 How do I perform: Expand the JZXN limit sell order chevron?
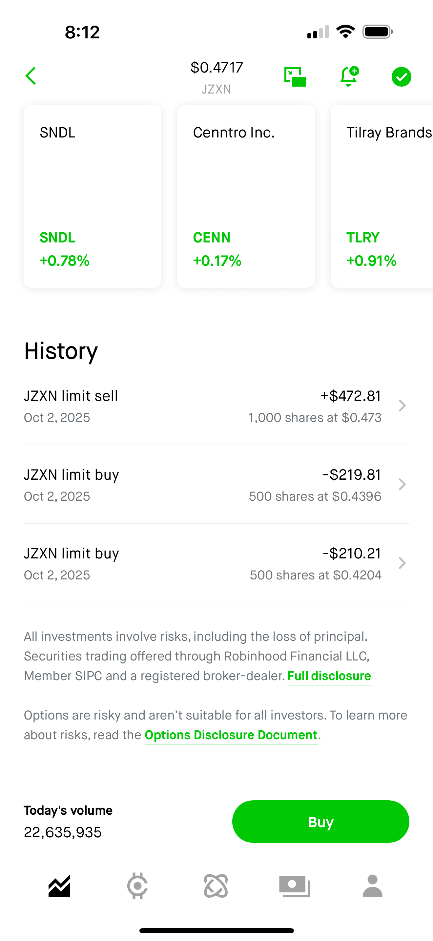click(402, 406)
